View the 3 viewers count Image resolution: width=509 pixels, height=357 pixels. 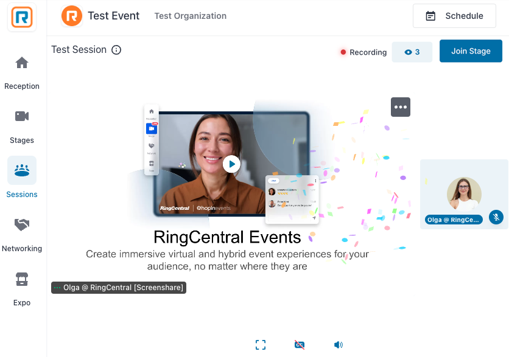click(x=412, y=52)
